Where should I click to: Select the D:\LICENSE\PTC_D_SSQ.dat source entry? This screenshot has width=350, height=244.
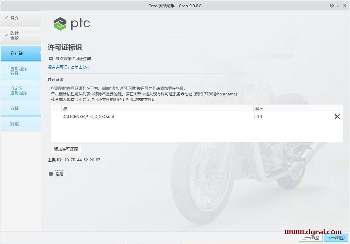coord(88,117)
